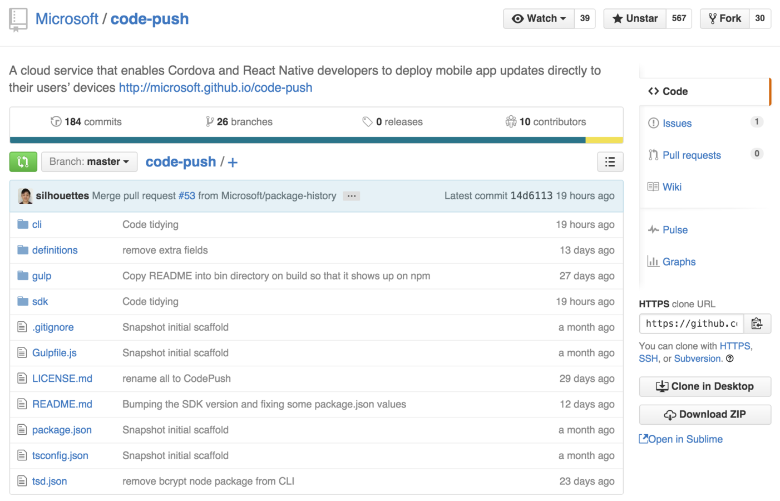Image resolution: width=780 pixels, height=501 pixels.
Task: Click the tsd.json file icon
Action: 22,481
